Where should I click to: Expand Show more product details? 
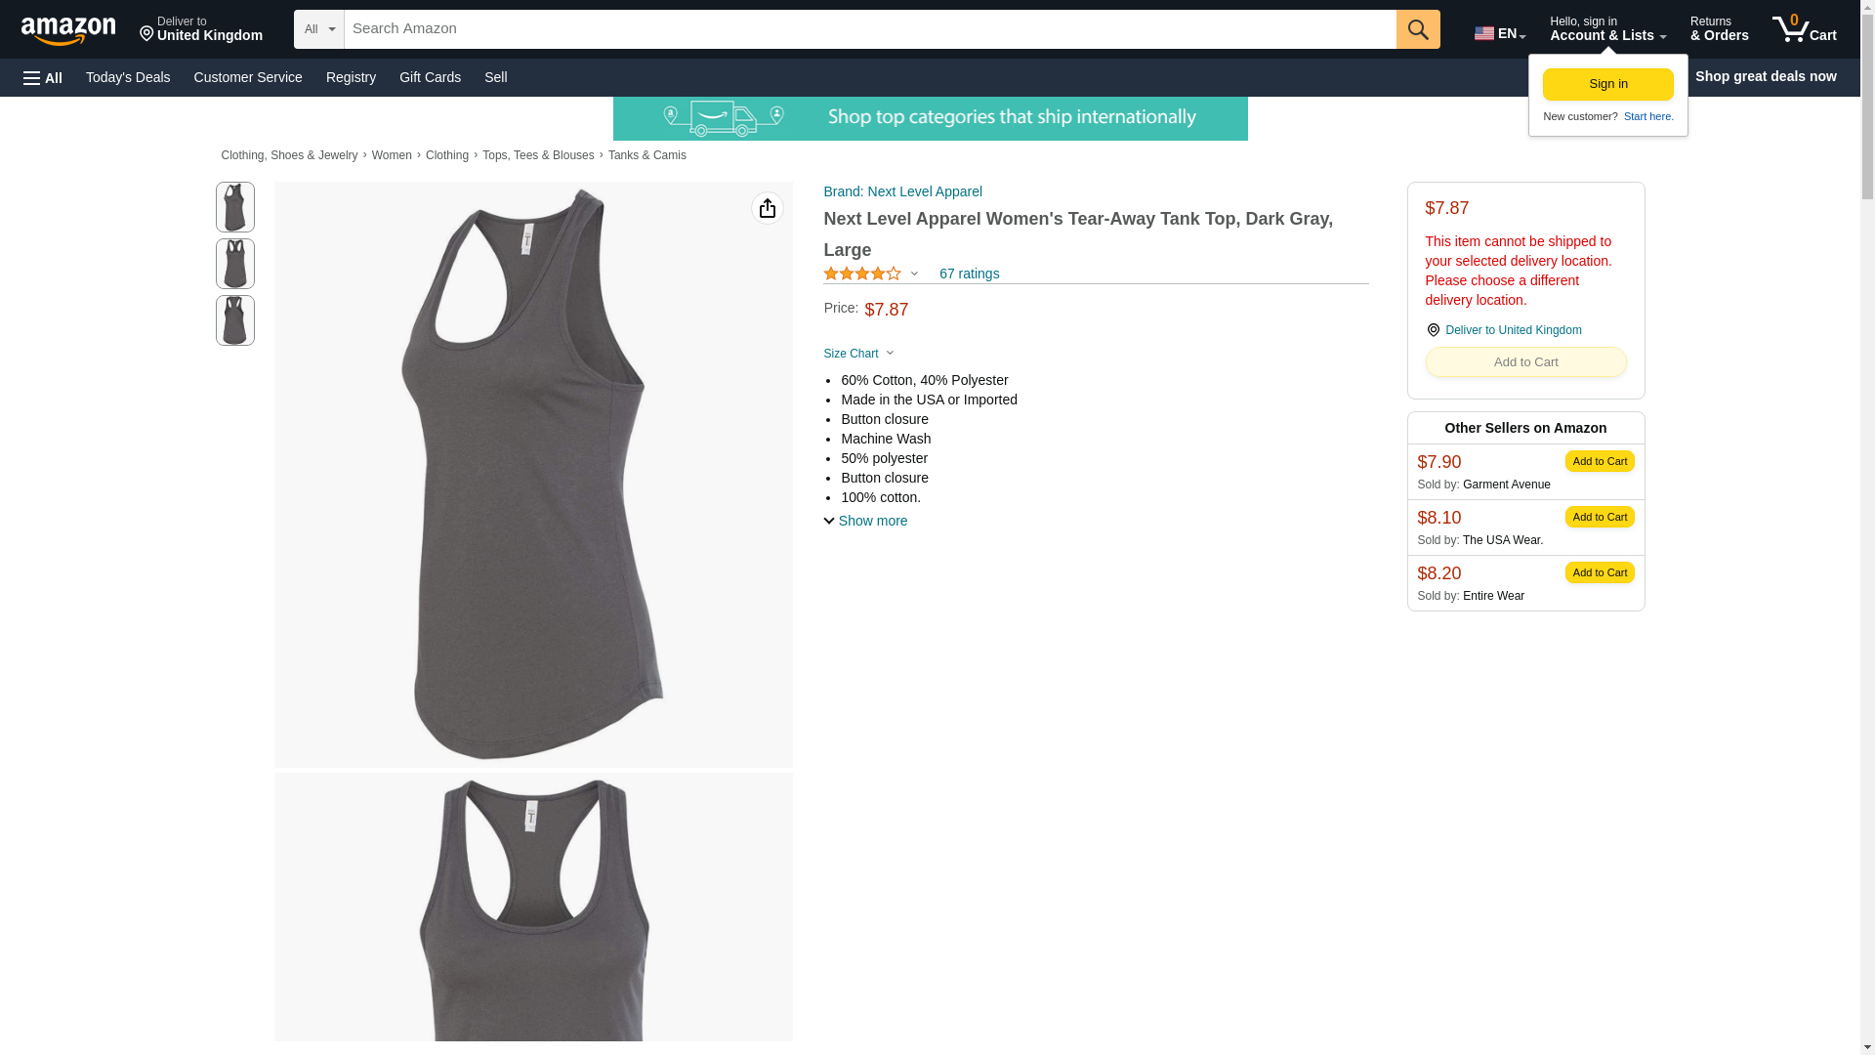[x=865, y=521]
